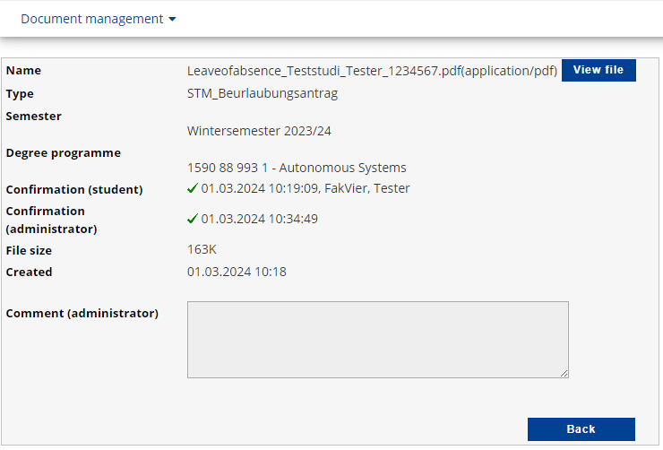The height and width of the screenshot is (450, 663).
Task: Click the Degree programme label
Action: pyautogui.click(x=64, y=153)
